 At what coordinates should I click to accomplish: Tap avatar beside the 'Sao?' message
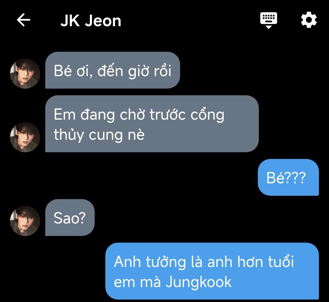(25, 221)
